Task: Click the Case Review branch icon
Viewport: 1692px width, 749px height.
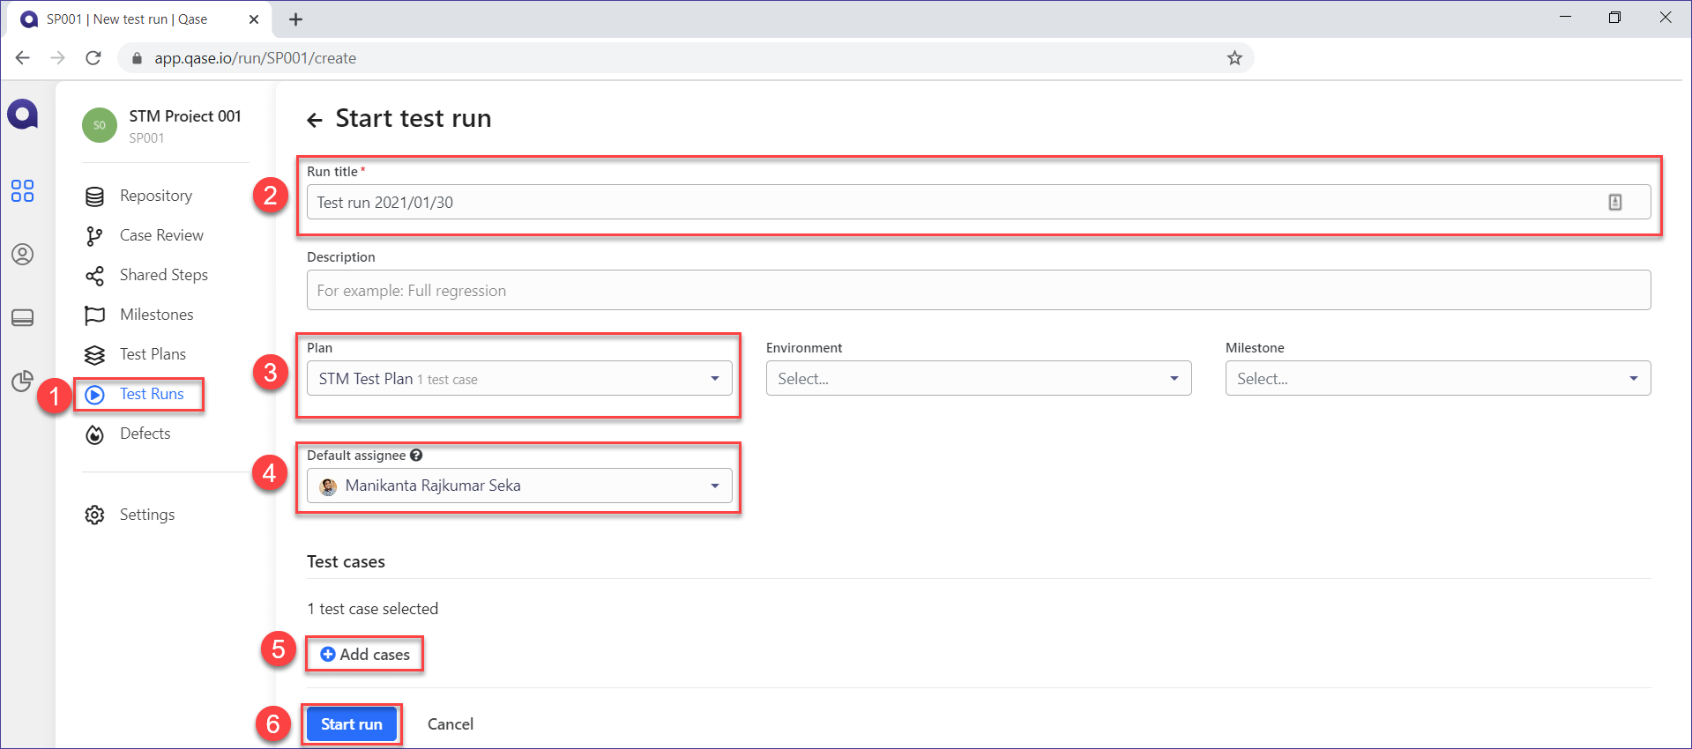Action: [x=94, y=236]
